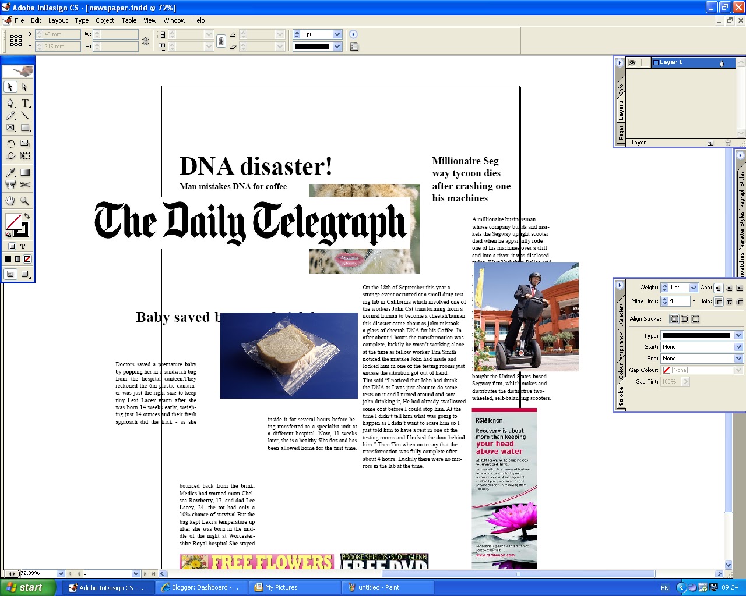Click Create new layer icon in Layers panel

point(710,143)
